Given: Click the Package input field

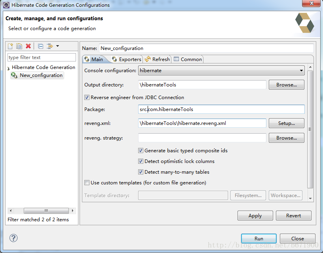Looking at the screenshot, I should click(221, 109).
